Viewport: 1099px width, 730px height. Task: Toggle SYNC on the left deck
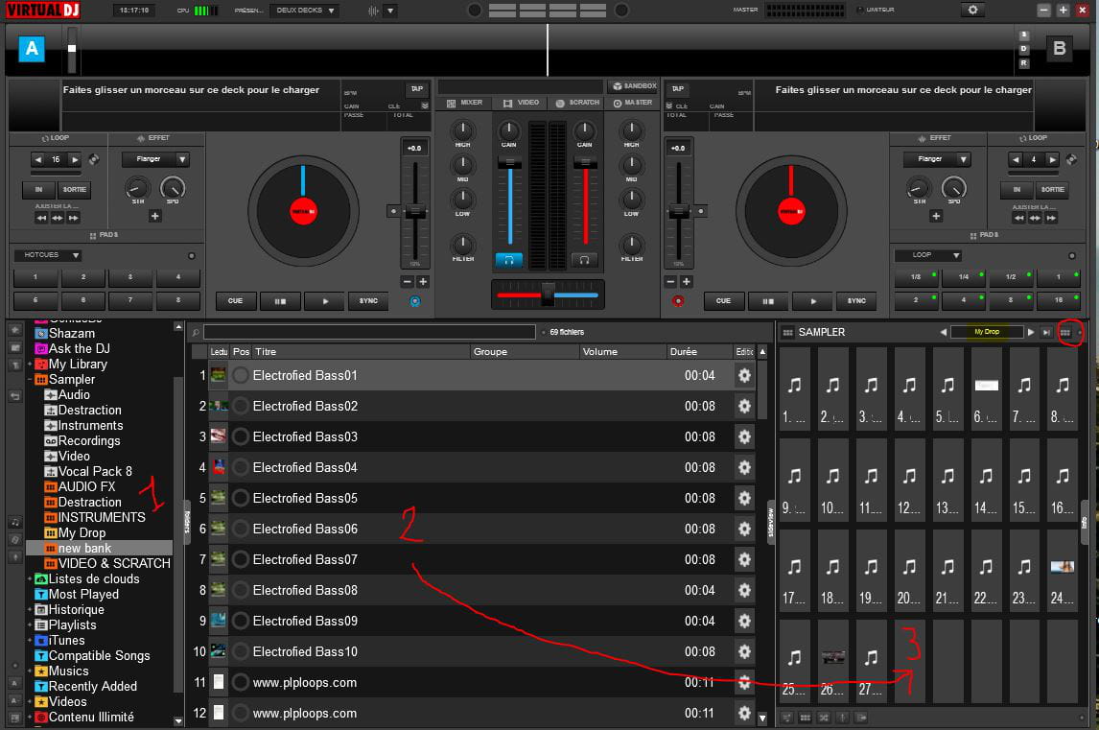click(368, 301)
